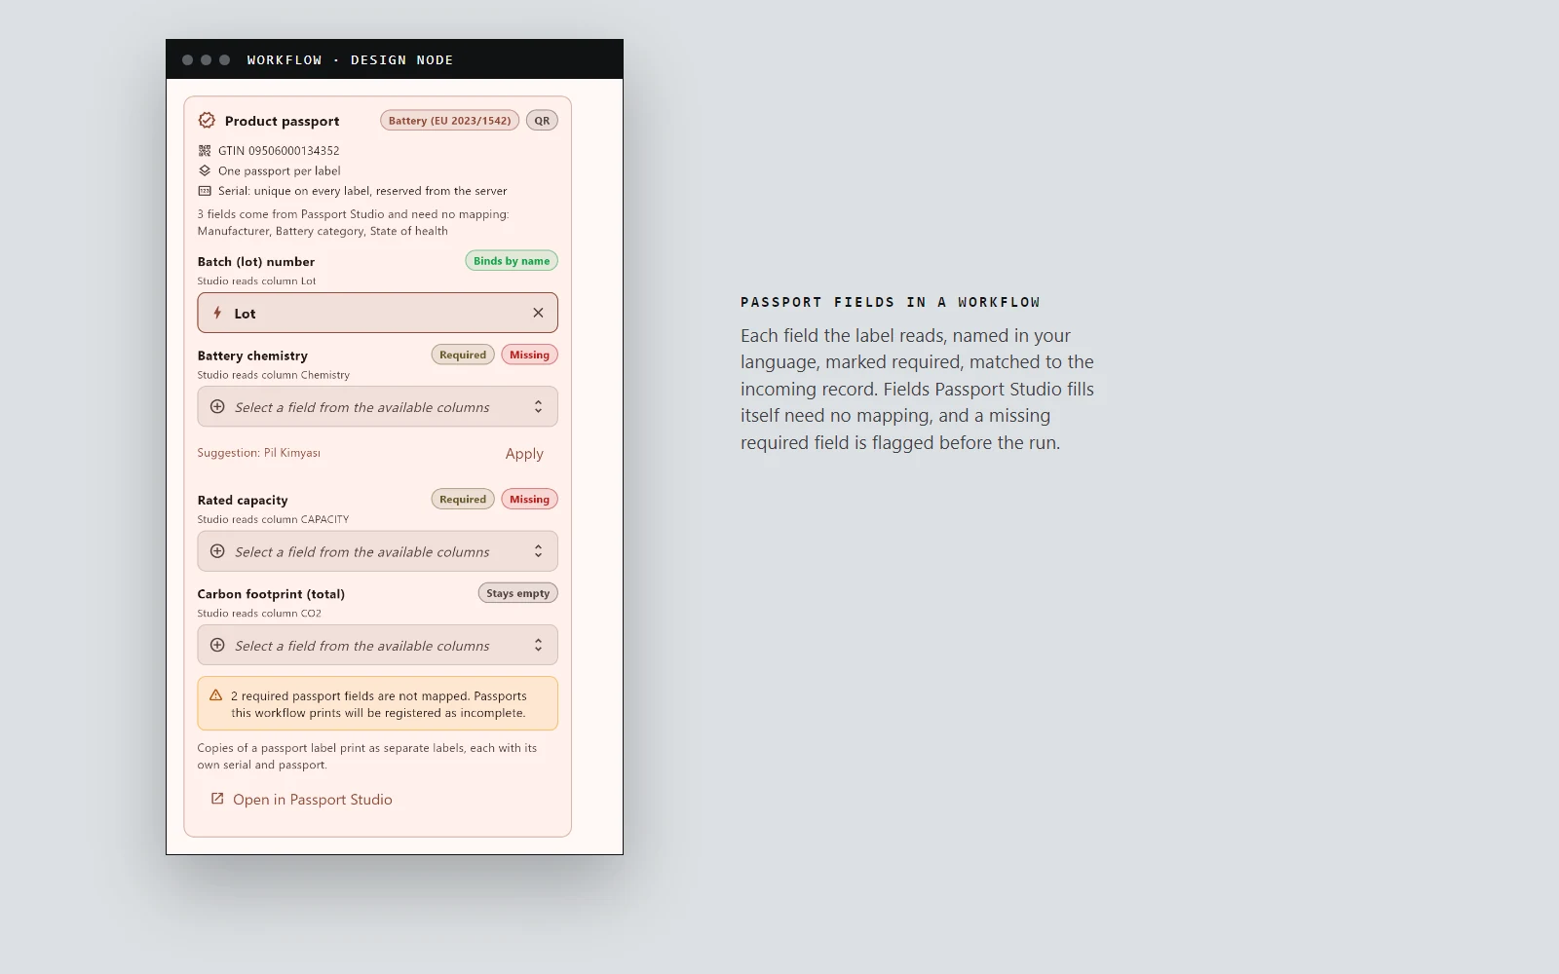Click the QR code icon beside GTIN
This screenshot has height=974, width=1559.
[x=205, y=151]
